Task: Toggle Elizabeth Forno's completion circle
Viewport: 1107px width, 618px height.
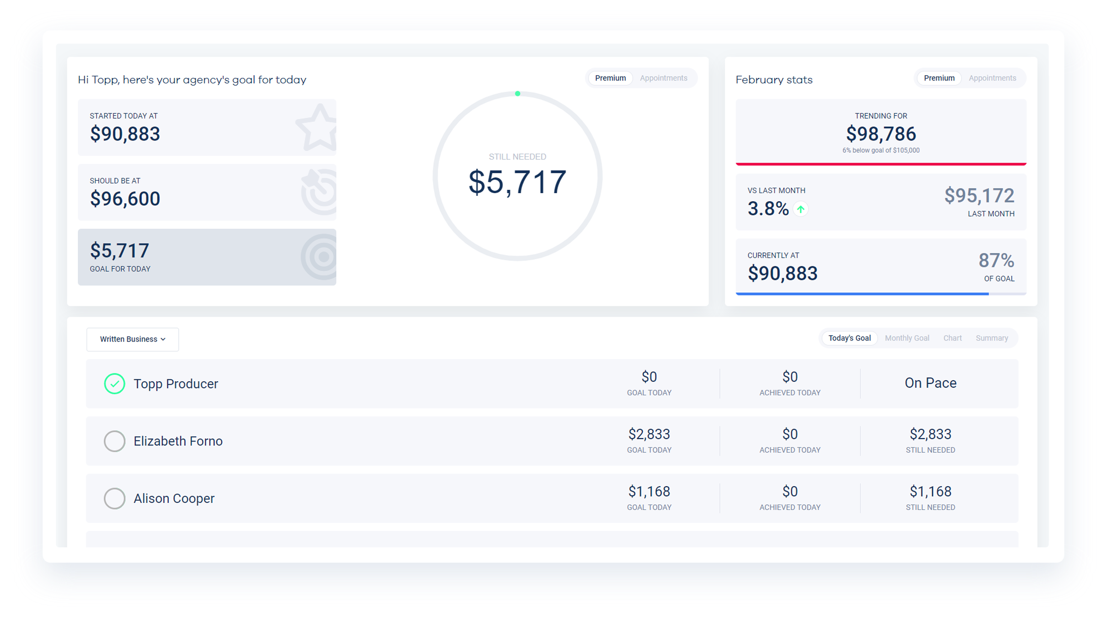Action: coord(114,441)
